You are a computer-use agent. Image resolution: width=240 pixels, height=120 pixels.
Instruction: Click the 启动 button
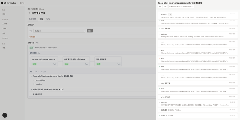click(x=90, y=31)
